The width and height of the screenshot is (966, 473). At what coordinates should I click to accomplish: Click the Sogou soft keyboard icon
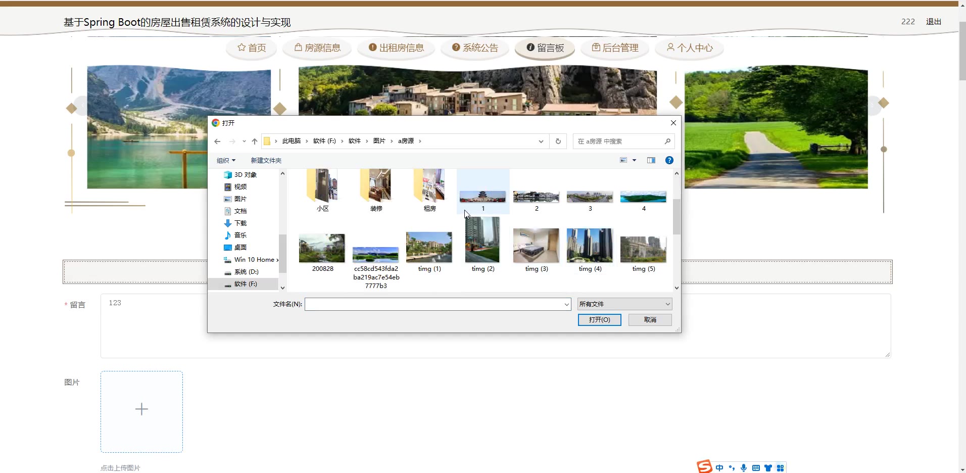pos(756,468)
